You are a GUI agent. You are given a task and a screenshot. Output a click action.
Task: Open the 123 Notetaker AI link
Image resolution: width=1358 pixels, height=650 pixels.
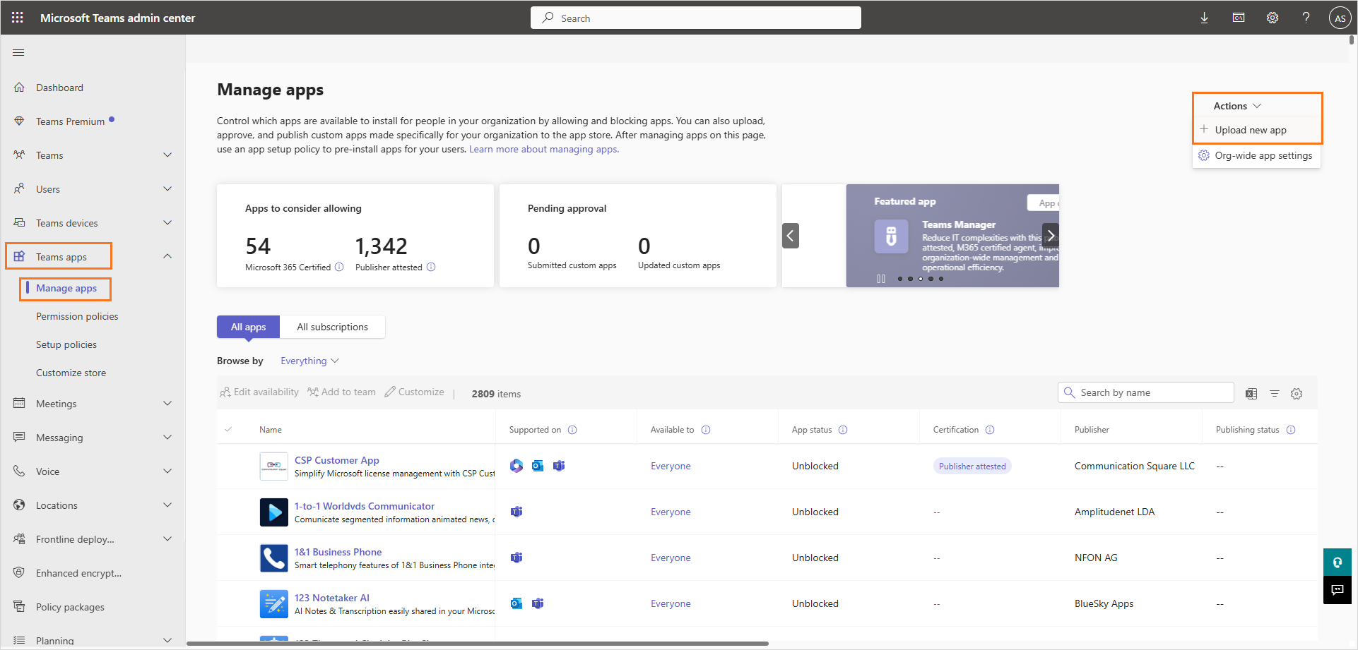pos(332,598)
